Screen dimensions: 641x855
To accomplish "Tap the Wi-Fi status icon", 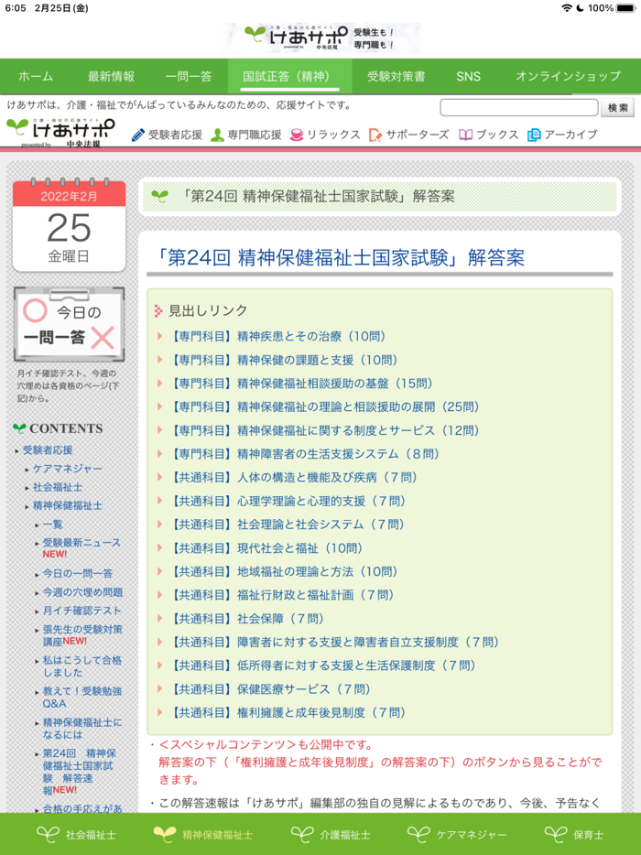I will point(568,8).
